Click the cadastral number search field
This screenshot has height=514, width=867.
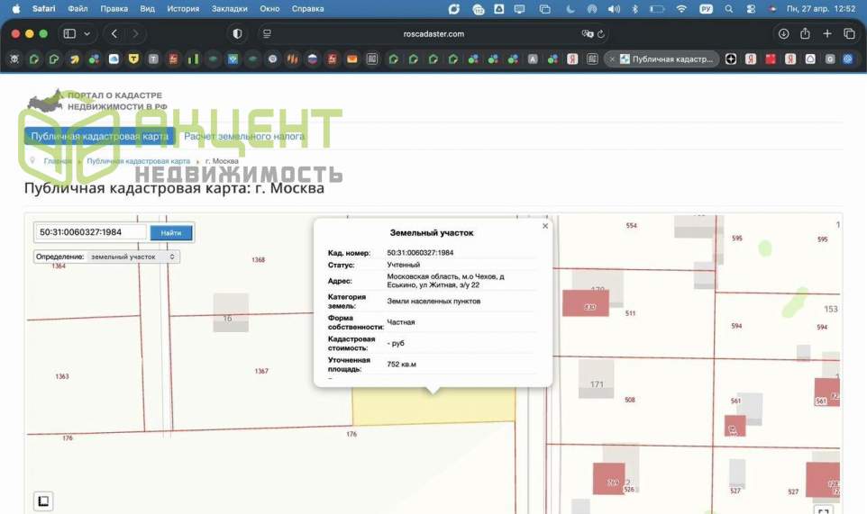pos(91,232)
